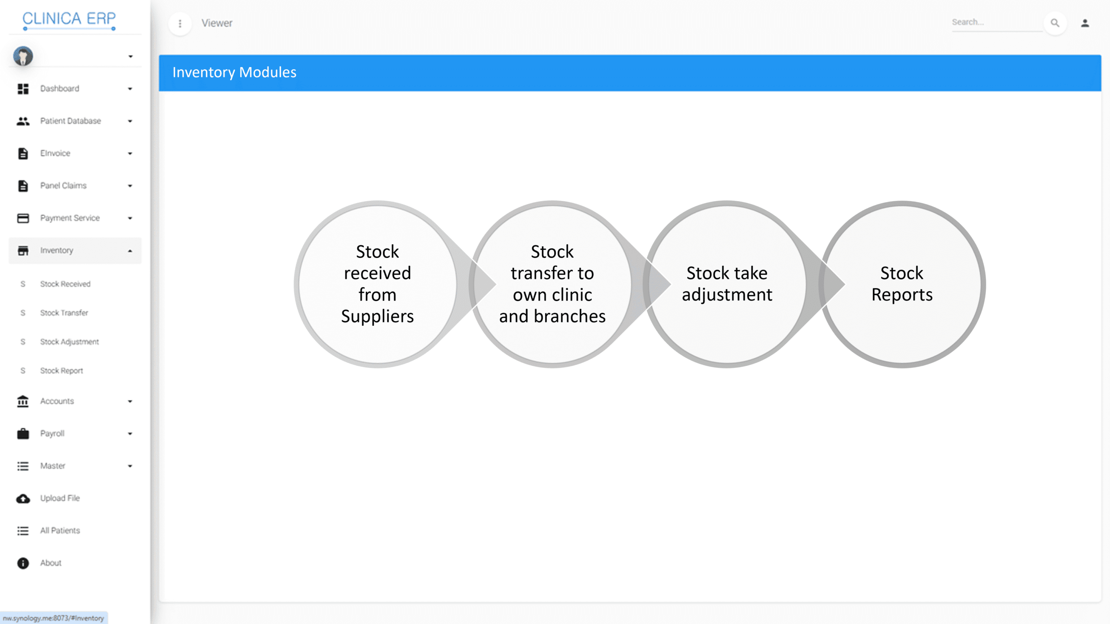Screen dimensions: 1110x624
Task: Collapse the Inventory menu arrow
Action: click(130, 251)
